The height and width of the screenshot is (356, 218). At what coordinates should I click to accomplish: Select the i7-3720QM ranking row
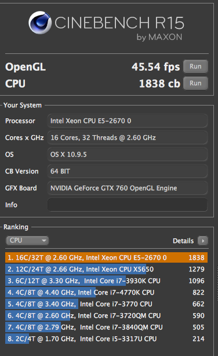[x=106, y=315]
